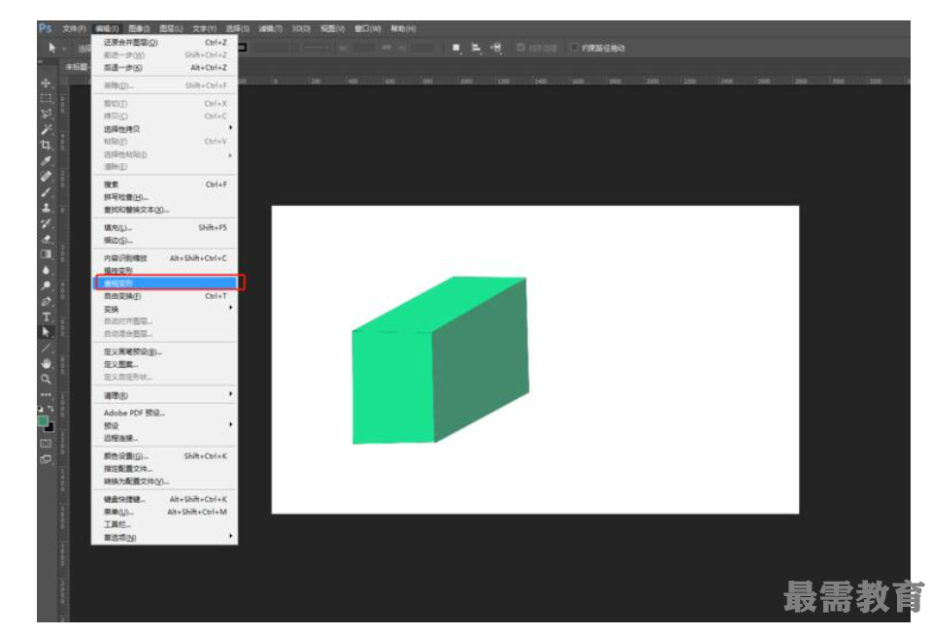
Task: Choose Search Ctrl+F item
Action: pos(164,184)
